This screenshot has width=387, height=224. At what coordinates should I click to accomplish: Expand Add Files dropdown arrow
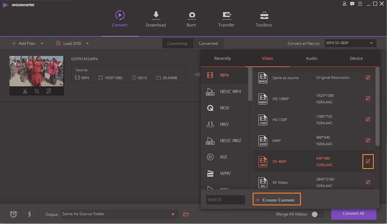pos(42,43)
